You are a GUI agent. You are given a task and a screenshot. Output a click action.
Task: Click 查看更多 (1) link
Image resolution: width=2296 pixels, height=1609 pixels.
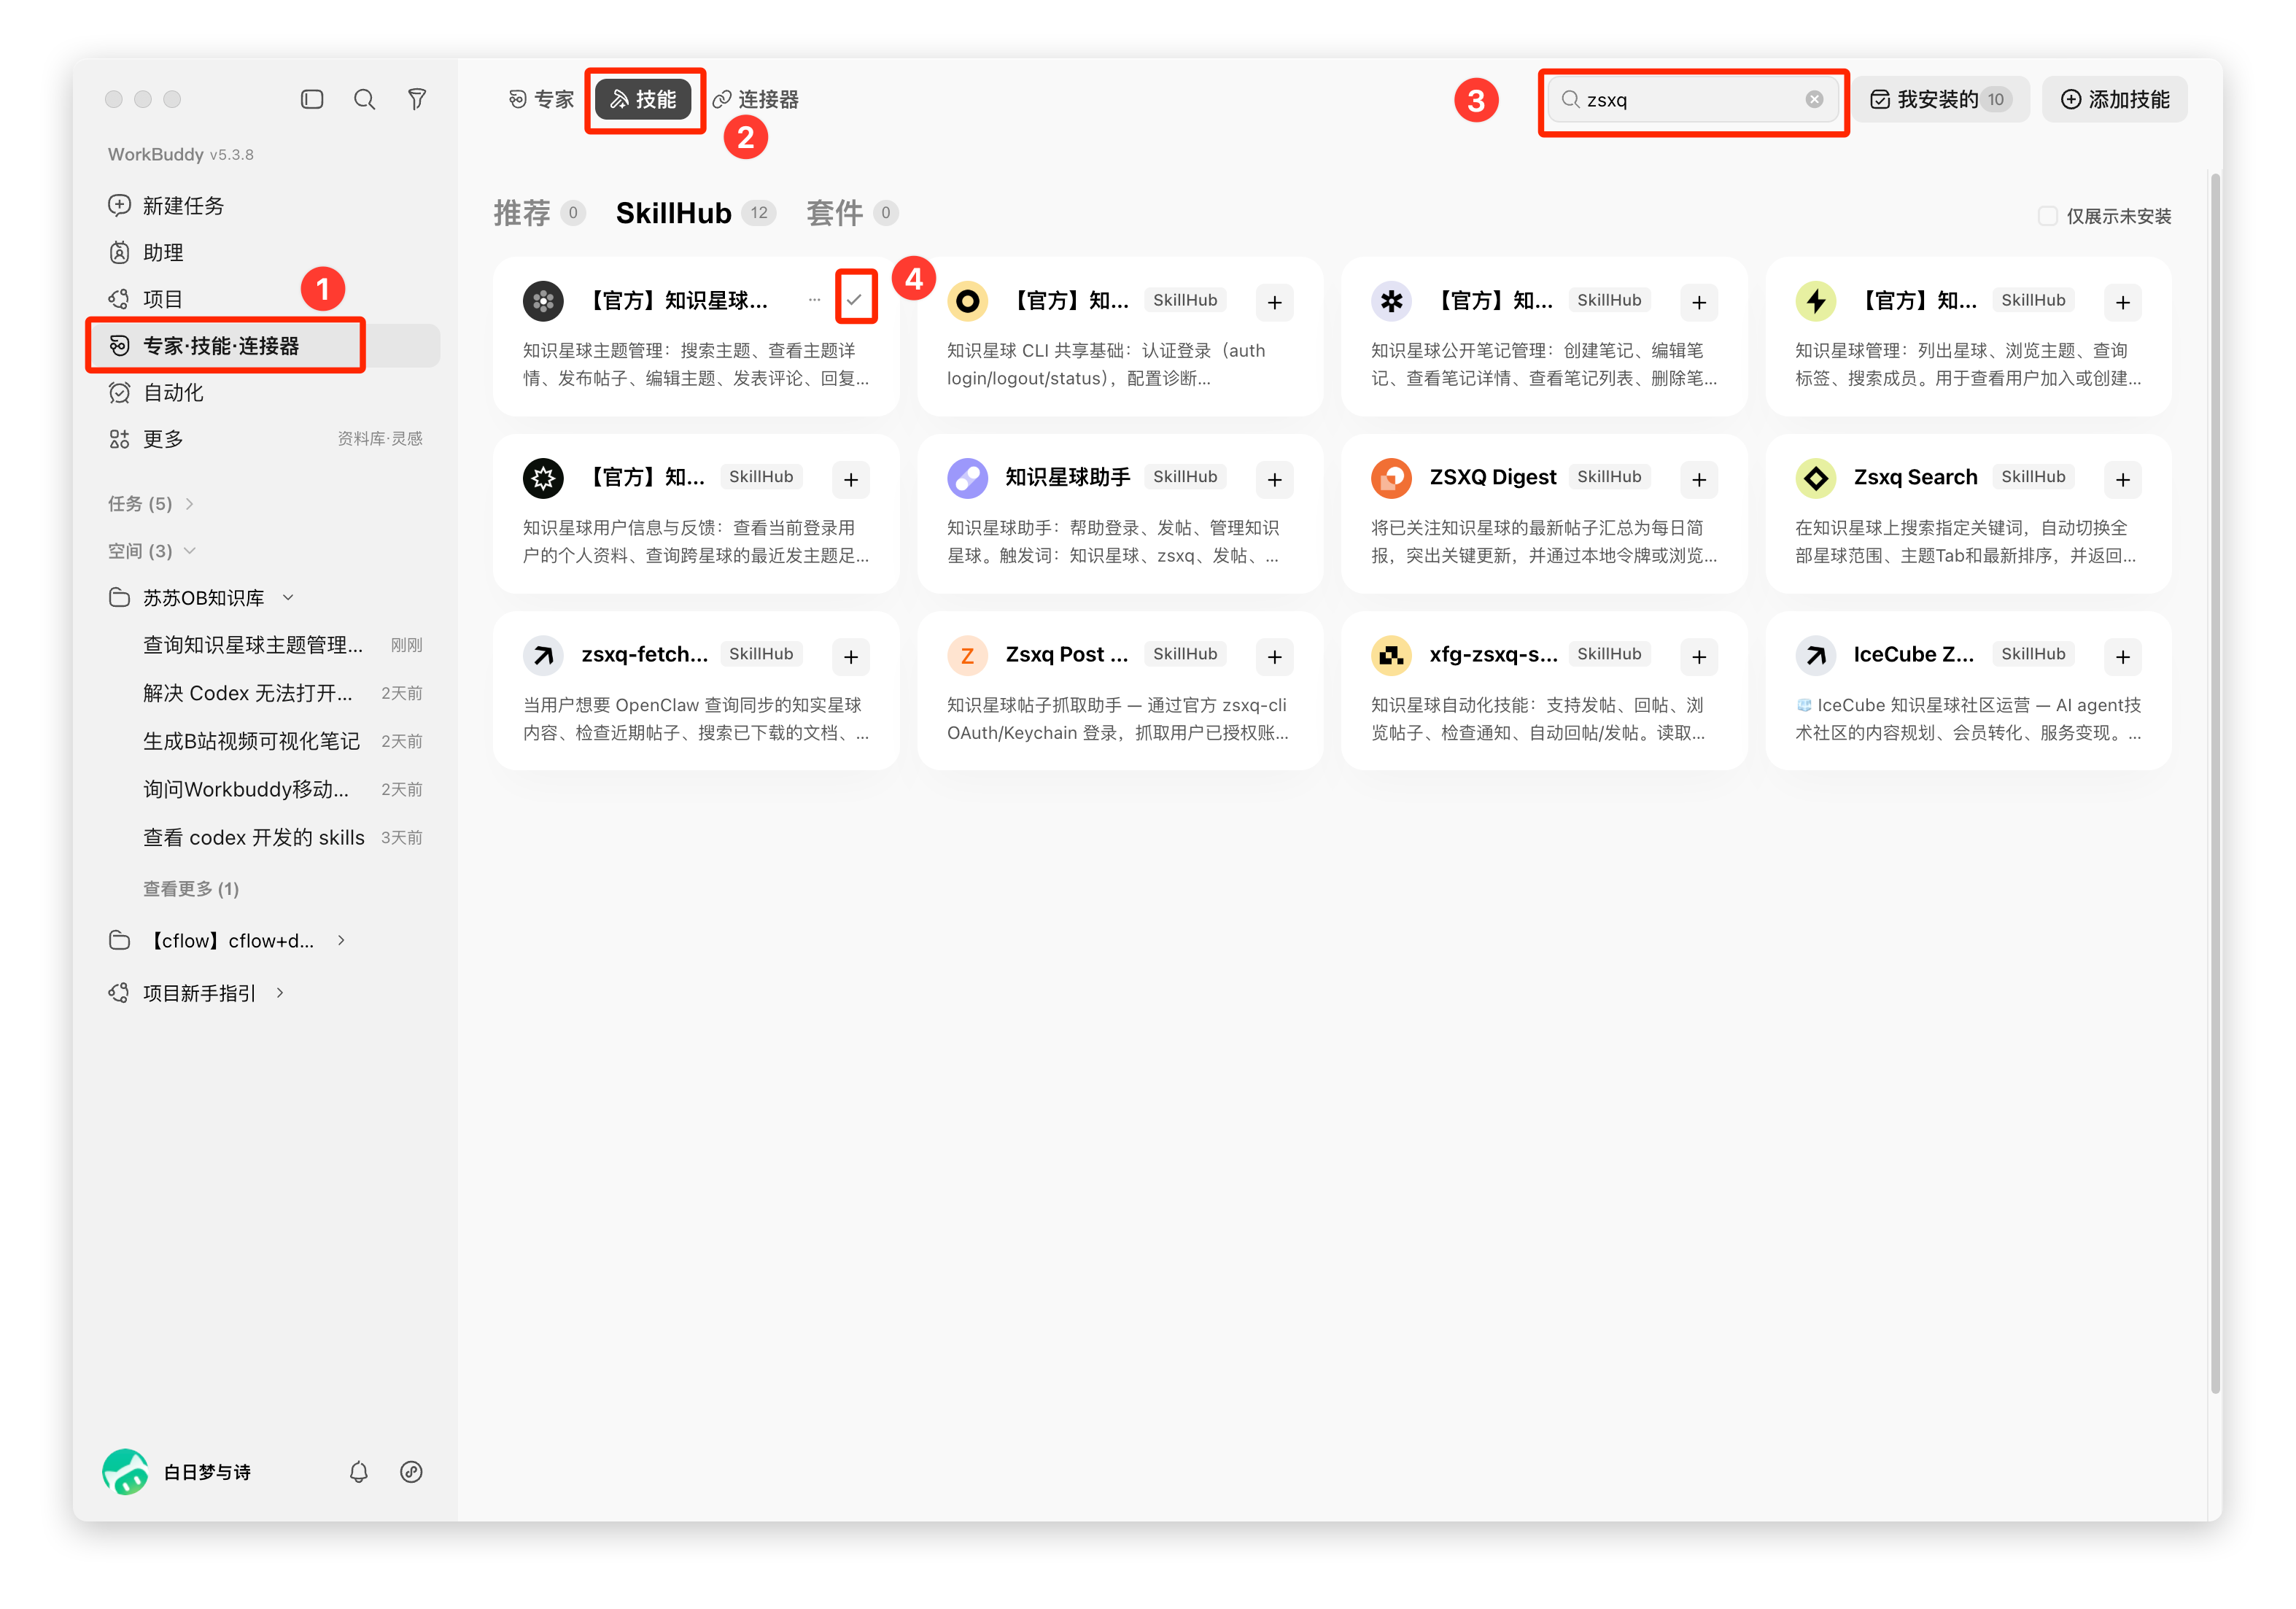191,889
